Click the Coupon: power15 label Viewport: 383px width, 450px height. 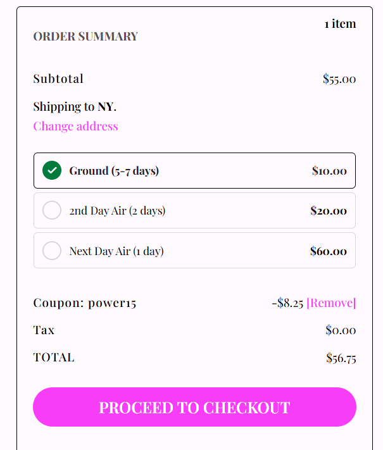[84, 303]
